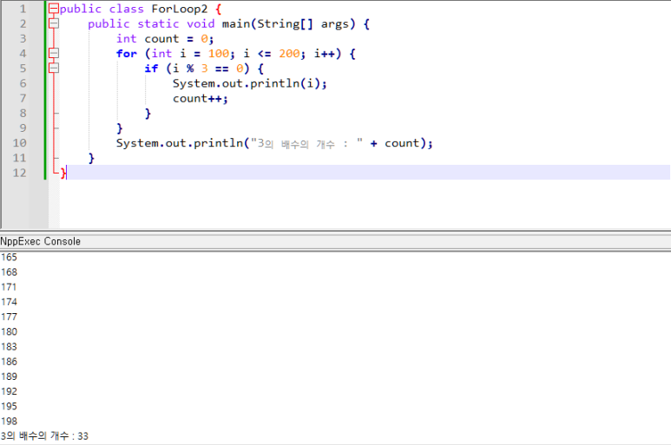This screenshot has width=671, height=445.
Task: Collapse the ForLoop2 class fold marker
Action: point(54,9)
